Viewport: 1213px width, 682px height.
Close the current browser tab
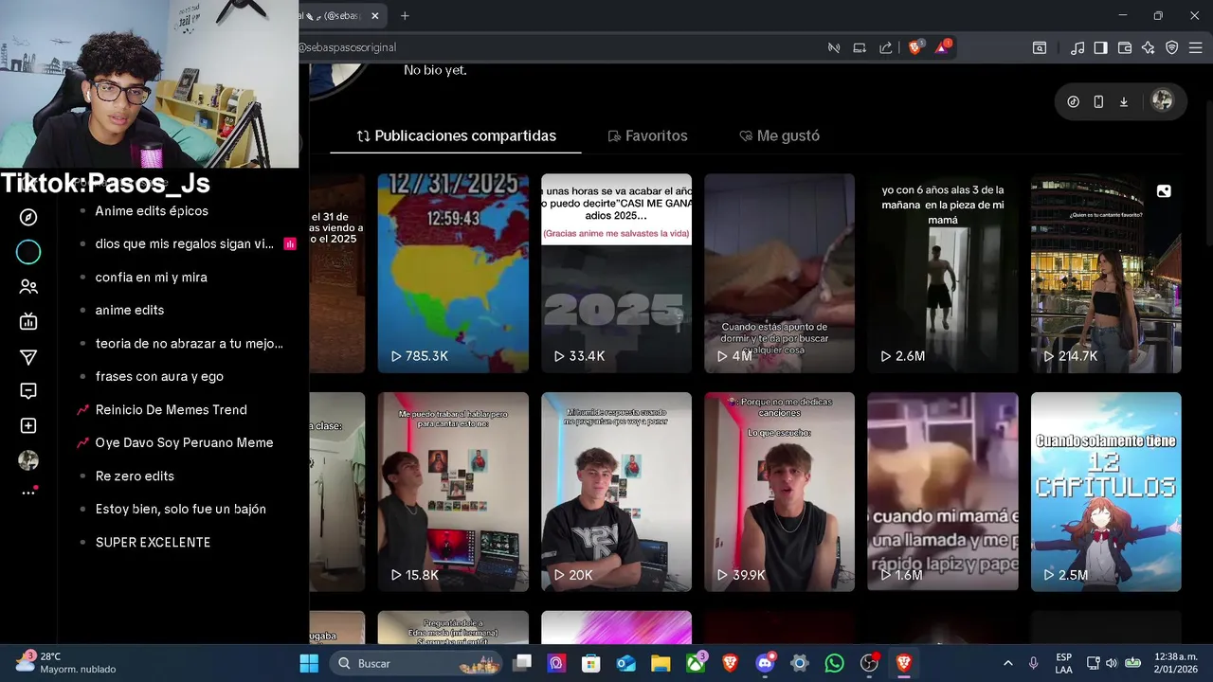[x=375, y=15]
